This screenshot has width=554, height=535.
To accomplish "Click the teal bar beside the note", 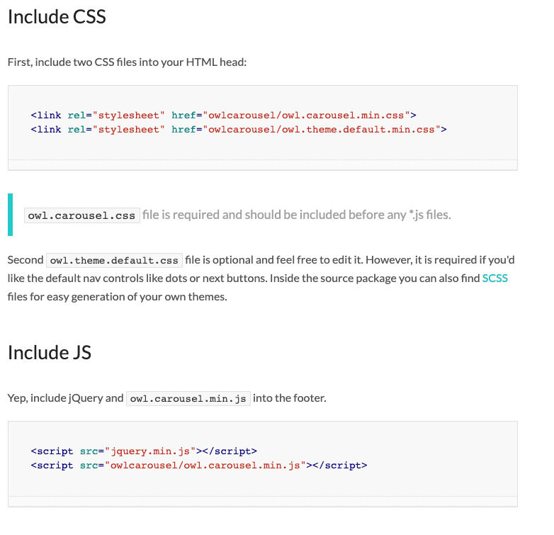I will (x=10, y=214).
